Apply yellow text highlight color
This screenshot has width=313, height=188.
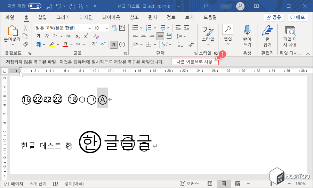tap(52, 44)
